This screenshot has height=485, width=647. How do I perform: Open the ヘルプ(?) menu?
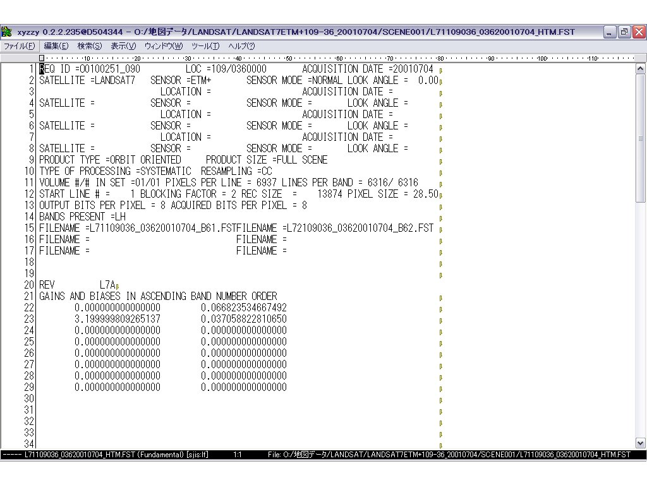[x=241, y=46]
